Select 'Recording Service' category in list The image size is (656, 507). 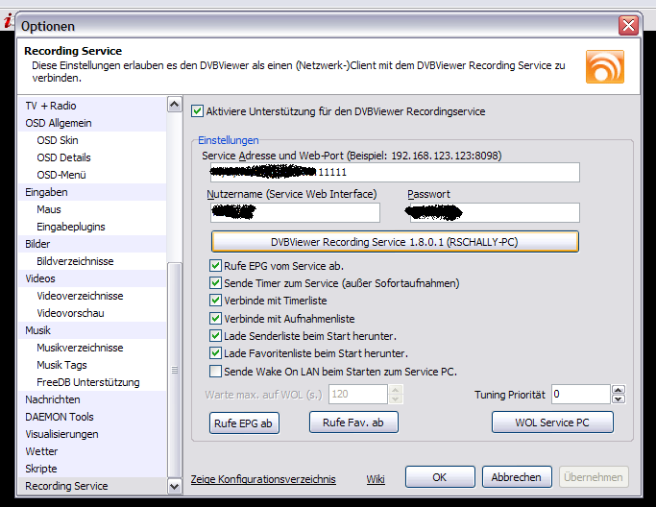(x=92, y=486)
